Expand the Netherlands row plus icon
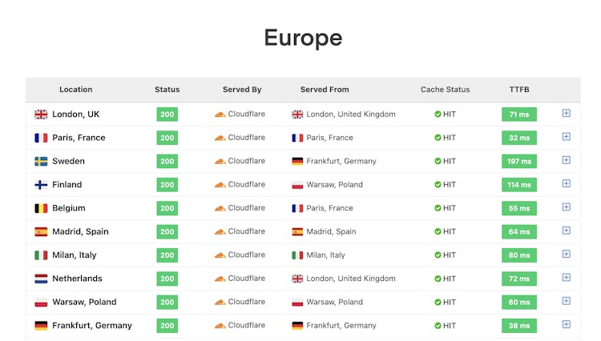This screenshot has height=341, width=601. pos(566,278)
